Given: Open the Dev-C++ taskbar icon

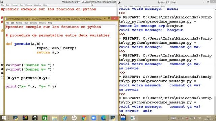Looking at the screenshot, I should (123, 118).
